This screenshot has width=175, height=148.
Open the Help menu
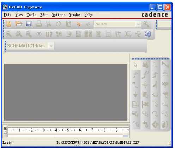[88, 15]
